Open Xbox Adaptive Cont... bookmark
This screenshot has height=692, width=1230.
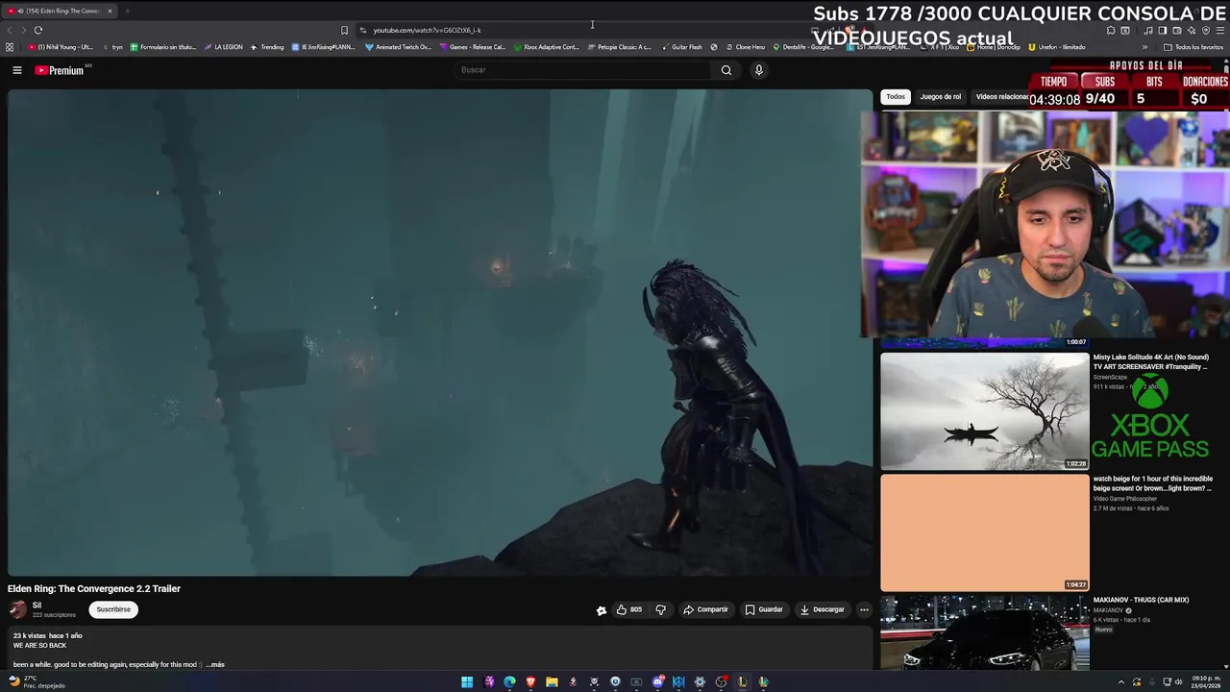(x=547, y=47)
